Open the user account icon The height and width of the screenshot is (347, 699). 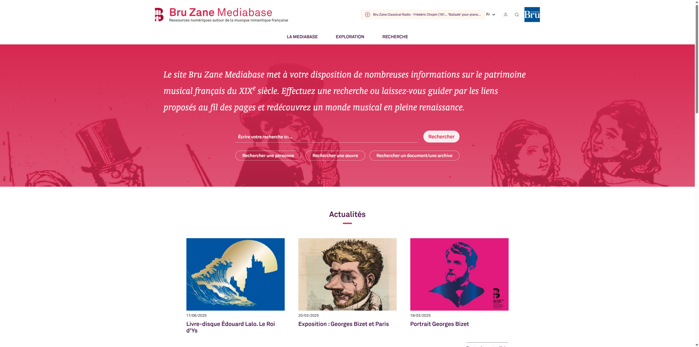tap(505, 15)
